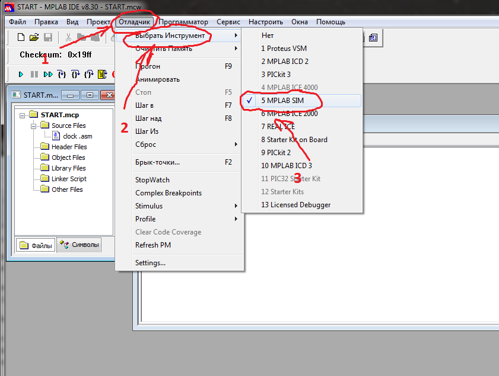Open the Правка menu
499x376 pixels.
click(x=46, y=22)
